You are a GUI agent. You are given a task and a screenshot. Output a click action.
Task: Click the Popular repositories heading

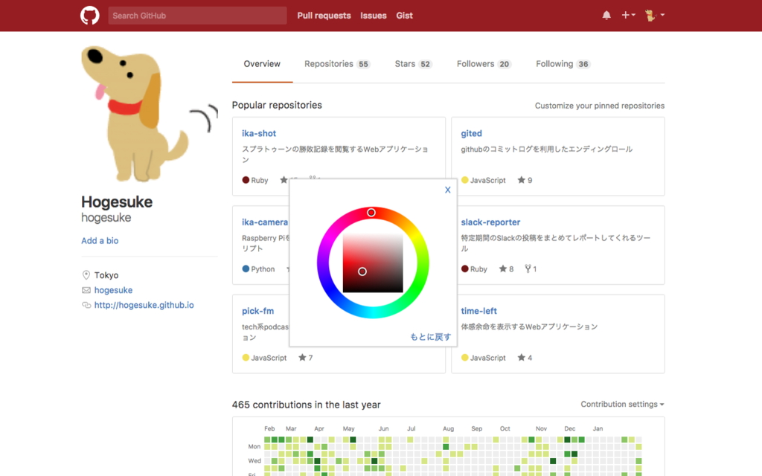click(x=277, y=106)
